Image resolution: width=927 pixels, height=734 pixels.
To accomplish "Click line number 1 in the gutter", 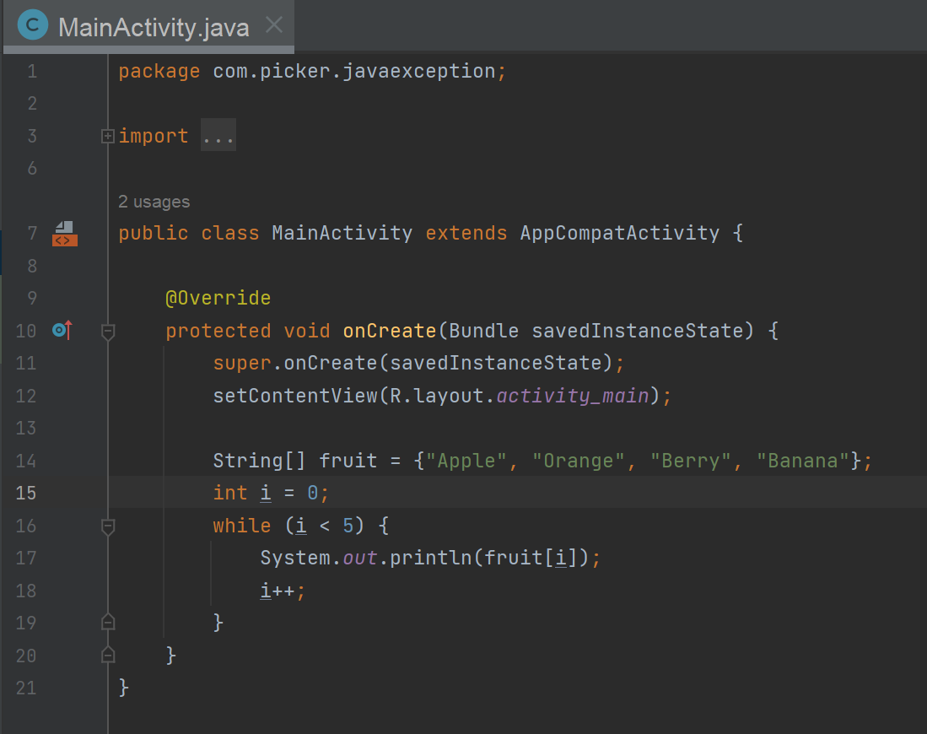I will (x=32, y=72).
